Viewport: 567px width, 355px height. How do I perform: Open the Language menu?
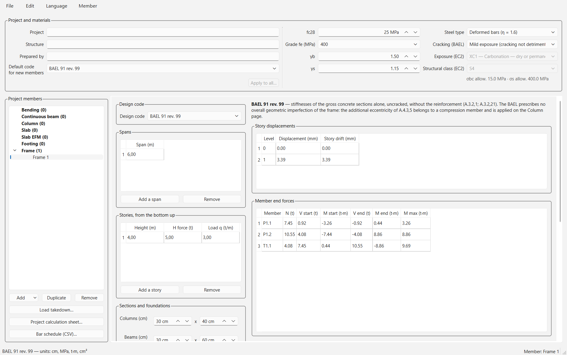tap(57, 6)
